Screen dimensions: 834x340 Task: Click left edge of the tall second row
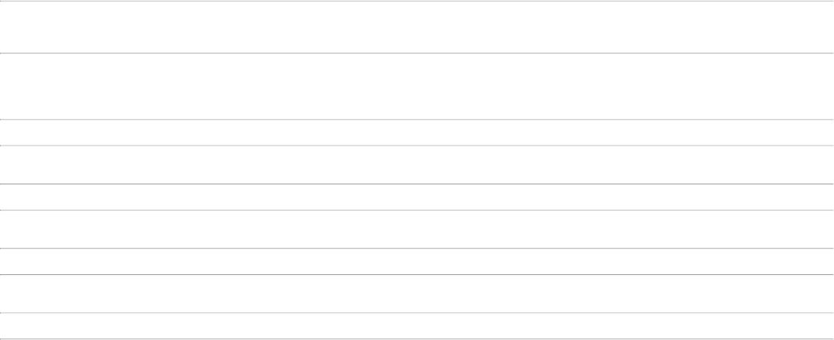point(3,86)
